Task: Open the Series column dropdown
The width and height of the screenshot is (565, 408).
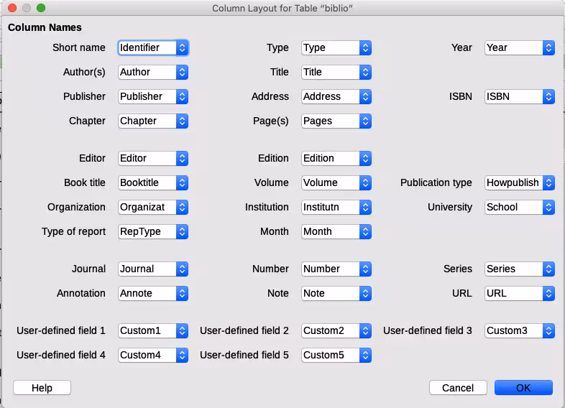Action: click(519, 269)
